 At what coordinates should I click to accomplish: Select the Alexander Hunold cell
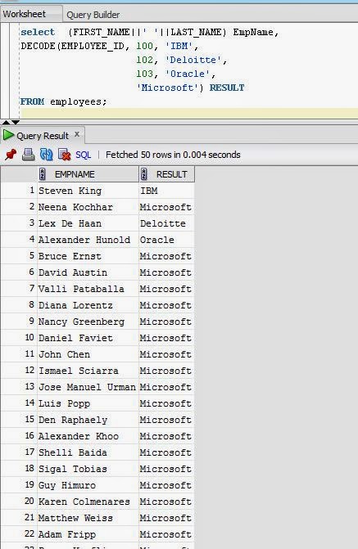pos(88,240)
